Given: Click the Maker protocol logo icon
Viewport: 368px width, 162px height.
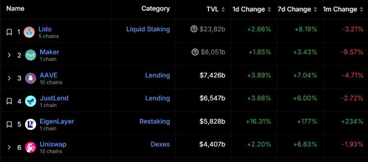Looking at the screenshot, I should coord(30,55).
